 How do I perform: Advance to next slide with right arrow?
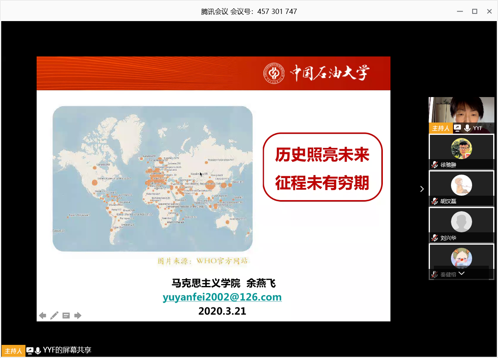[x=78, y=316]
